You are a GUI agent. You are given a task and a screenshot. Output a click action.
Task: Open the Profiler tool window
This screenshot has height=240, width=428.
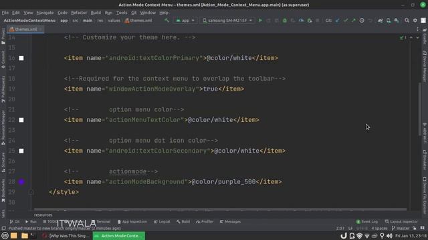point(205,222)
